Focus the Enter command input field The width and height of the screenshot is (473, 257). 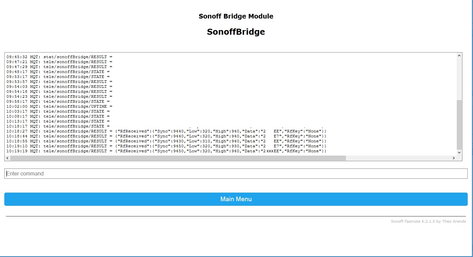coord(236,174)
